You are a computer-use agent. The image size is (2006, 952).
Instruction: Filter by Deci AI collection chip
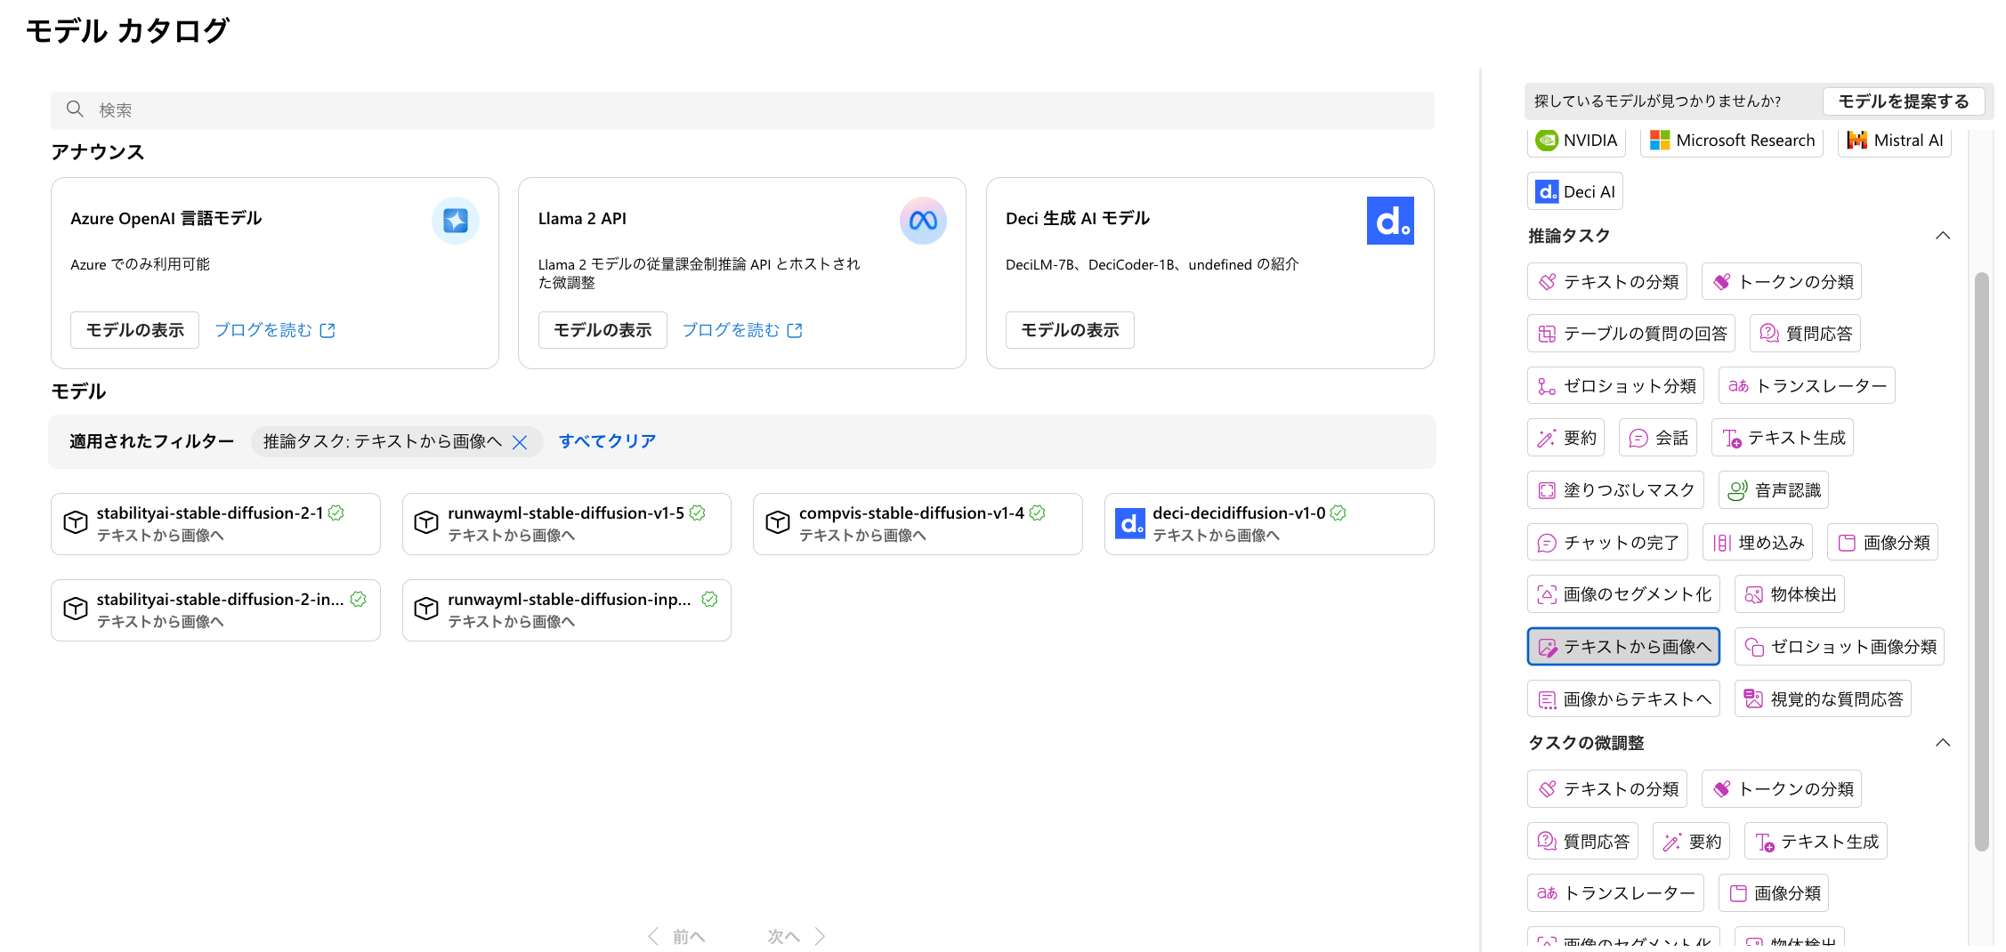(x=1575, y=191)
